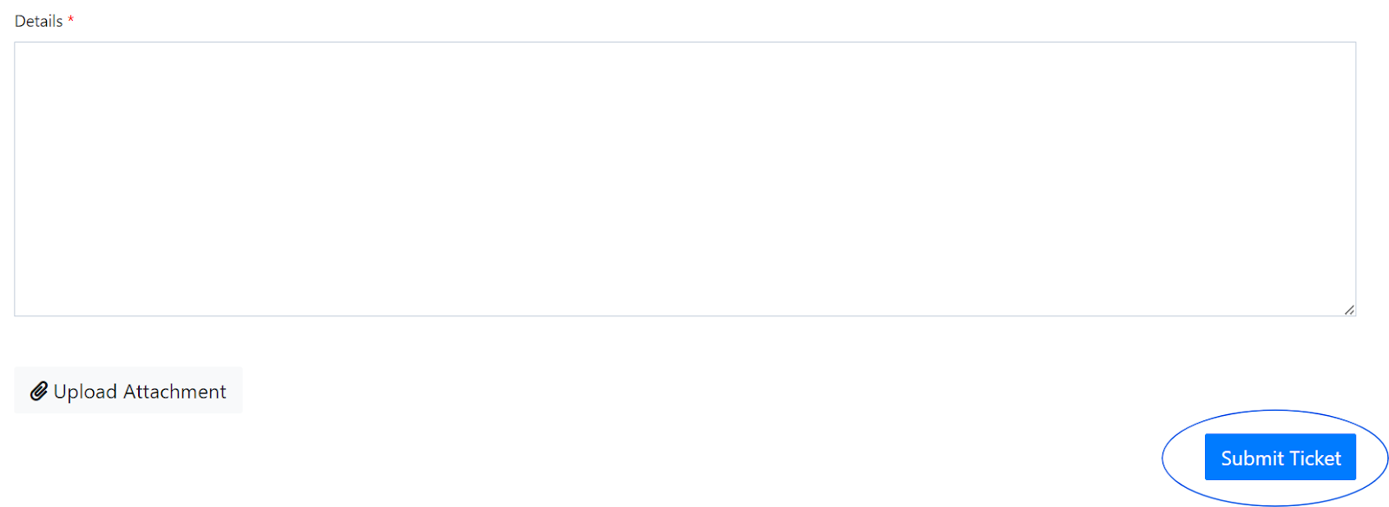
Task: Attach a file using the paperclip
Action: click(39, 391)
